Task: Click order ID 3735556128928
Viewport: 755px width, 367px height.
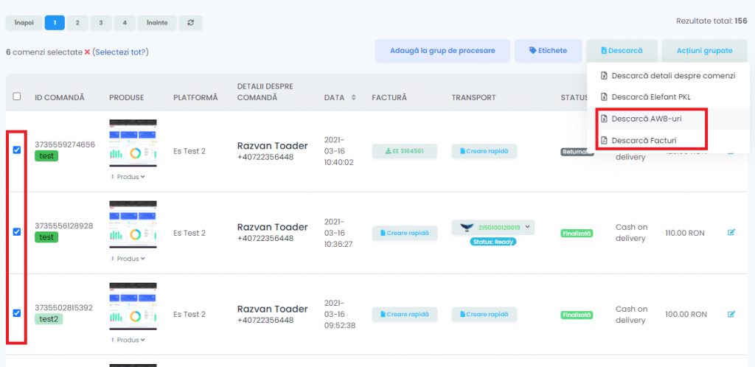Action: [64, 226]
